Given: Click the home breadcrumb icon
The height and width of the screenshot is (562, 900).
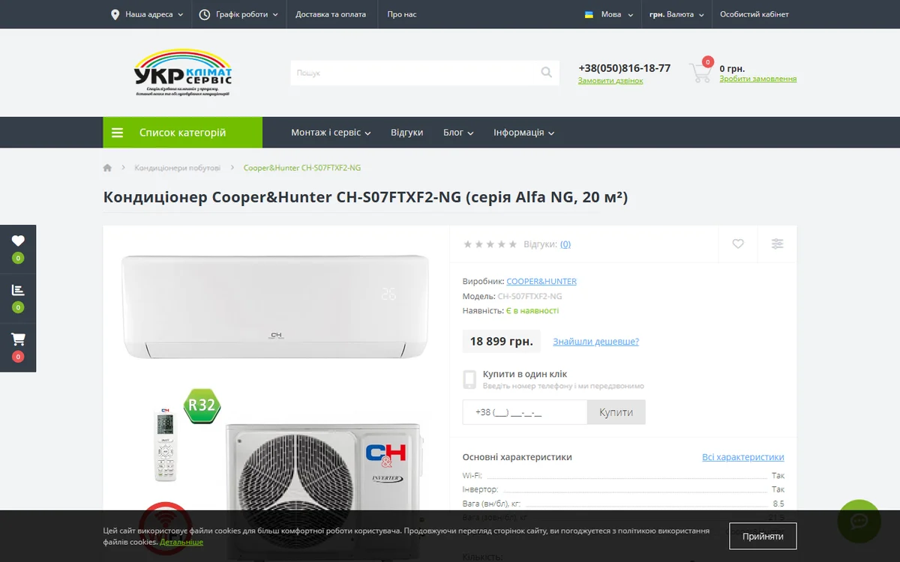Looking at the screenshot, I should pos(107,168).
